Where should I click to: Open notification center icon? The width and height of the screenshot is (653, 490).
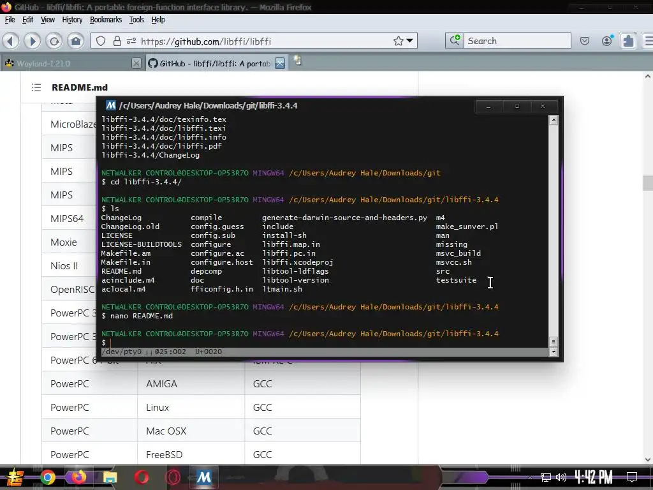tap(632, 477)
